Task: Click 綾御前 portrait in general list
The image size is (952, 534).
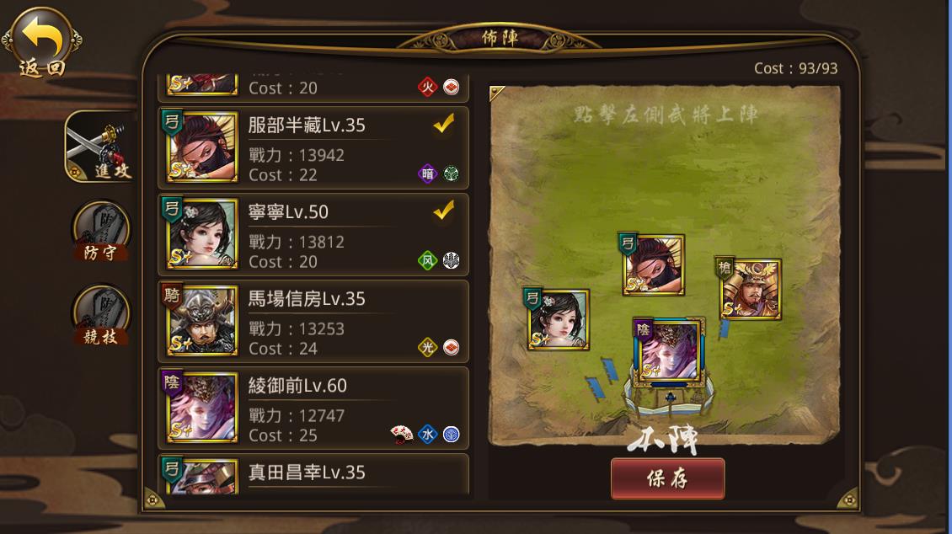Action: pos(202,407)
